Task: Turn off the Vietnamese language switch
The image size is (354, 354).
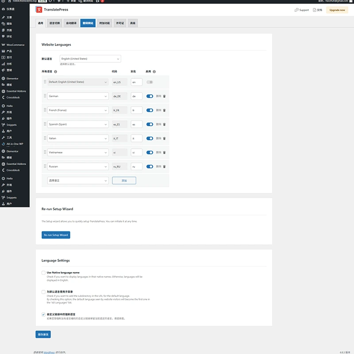Action: pos(150,153)
